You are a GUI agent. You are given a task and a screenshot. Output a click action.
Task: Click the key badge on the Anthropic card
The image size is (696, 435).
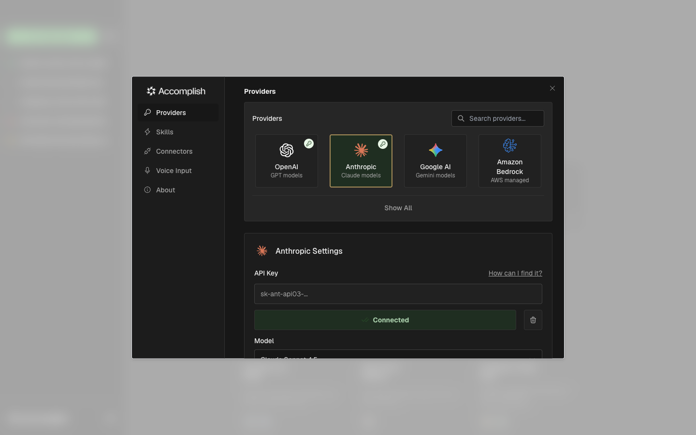[383, 144]
